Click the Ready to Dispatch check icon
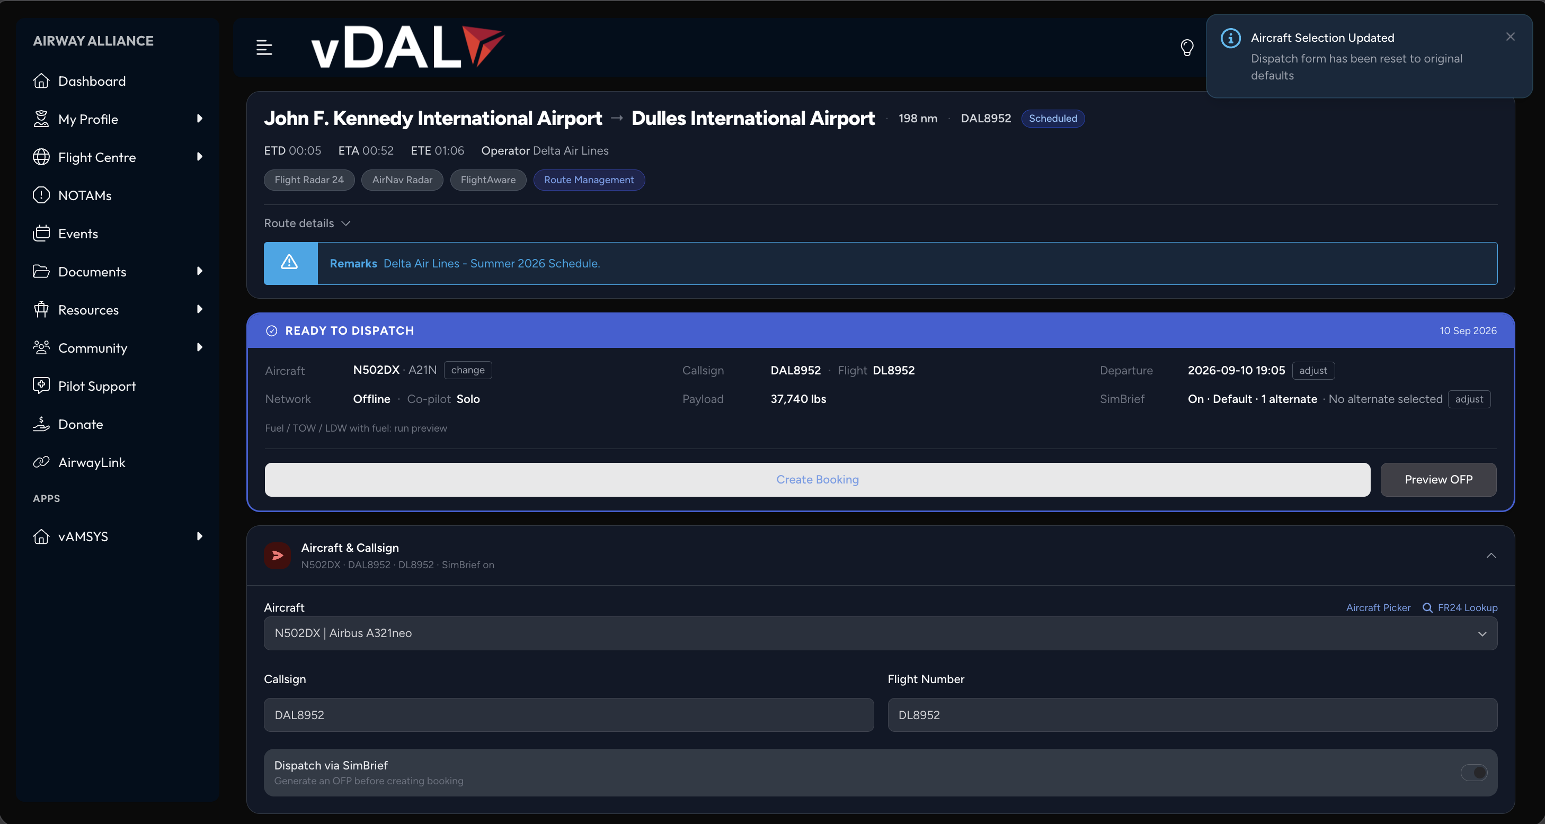This screenshot has height=824, width=1545. pos(272,331)
